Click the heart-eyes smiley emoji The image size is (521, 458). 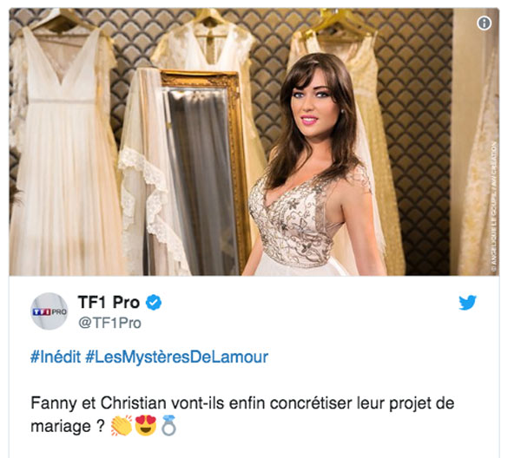click(146, 426)
